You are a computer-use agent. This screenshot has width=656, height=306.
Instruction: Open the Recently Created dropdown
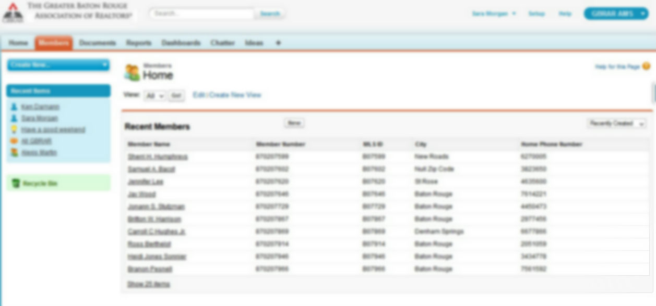[617, 123]
